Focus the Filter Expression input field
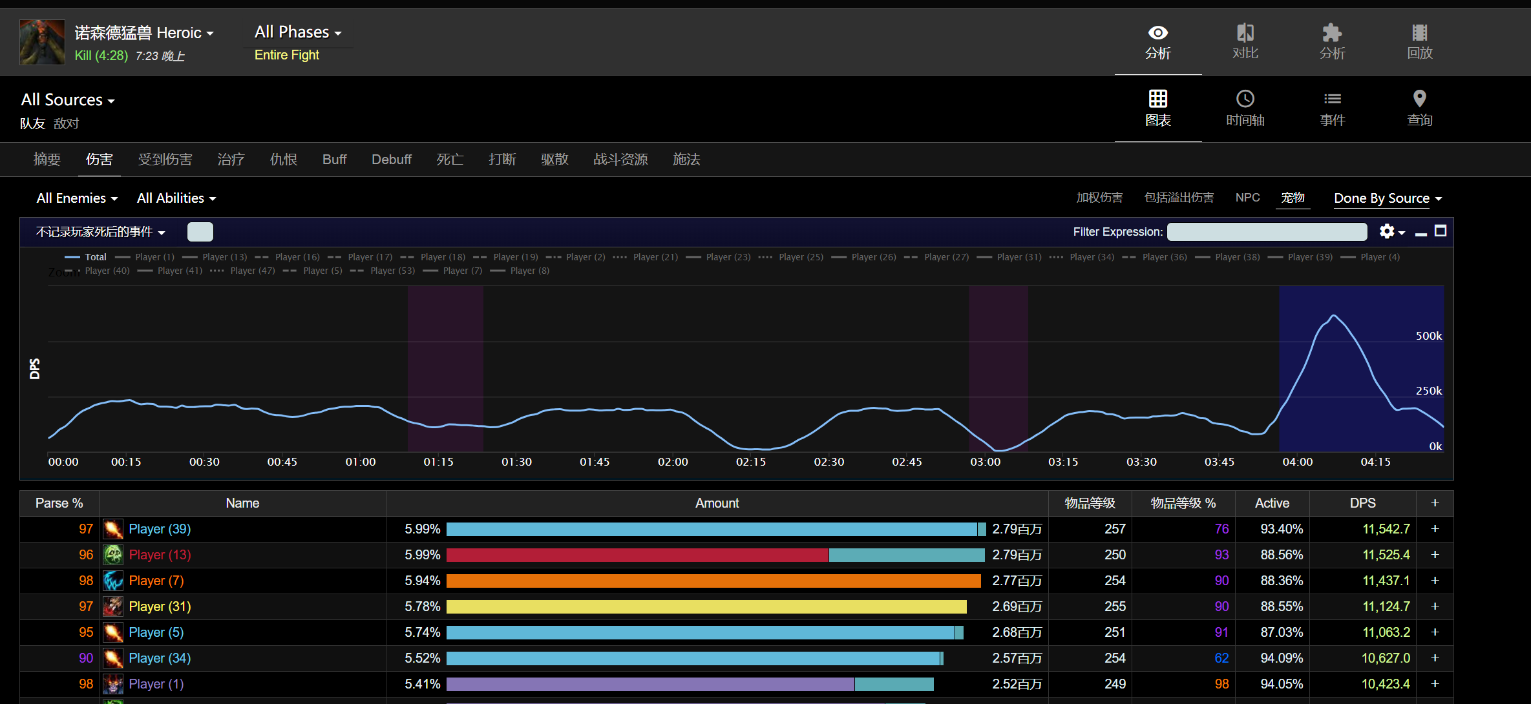This screenshot has width=1531, height=704. click(1267, 232)
